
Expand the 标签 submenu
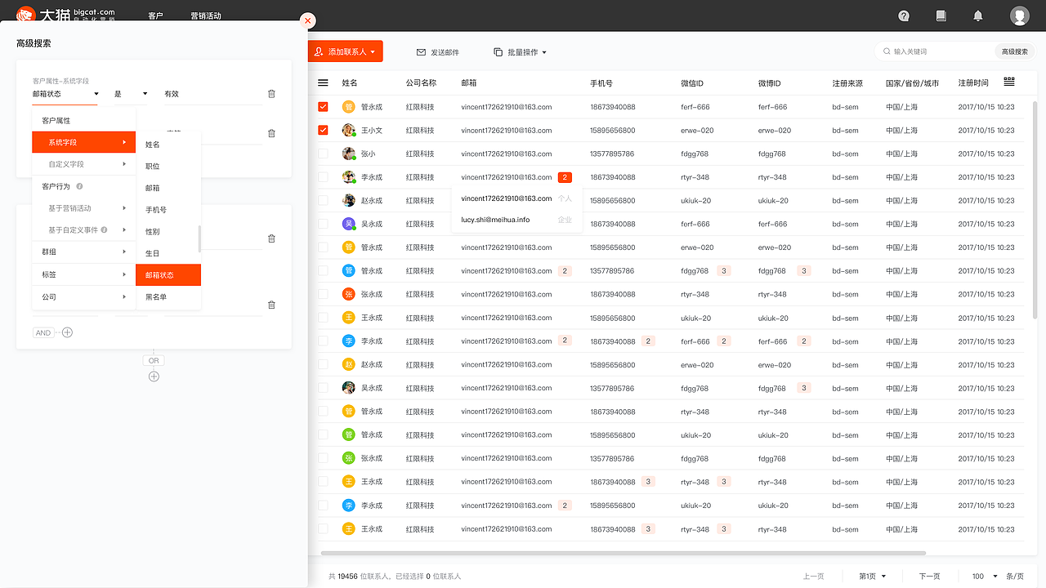[x=83, y=274]
